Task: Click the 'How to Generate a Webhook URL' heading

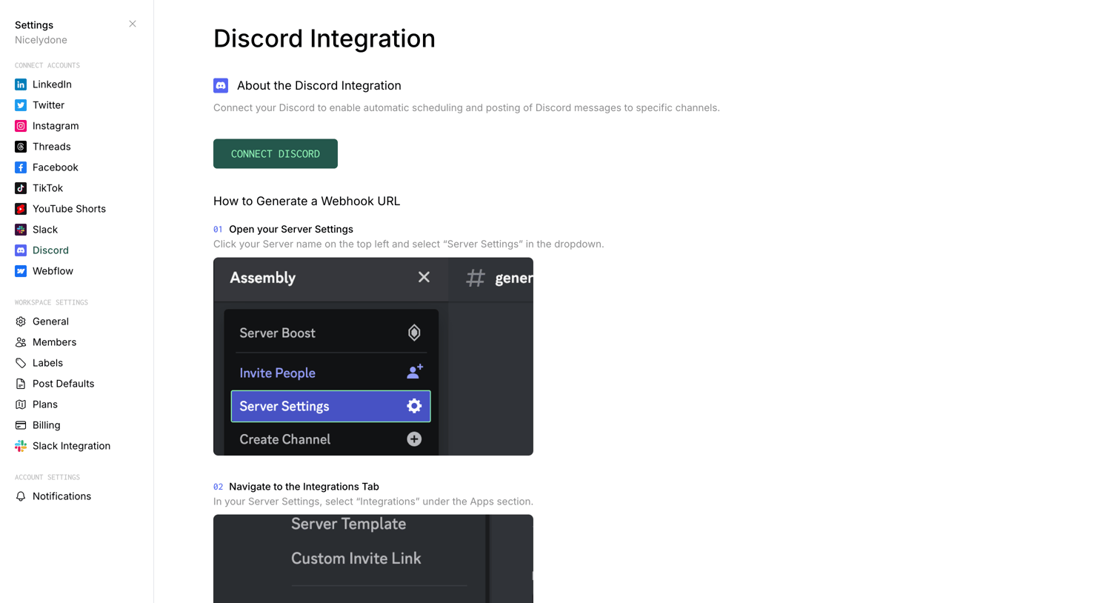Action: tap(307, 201)
